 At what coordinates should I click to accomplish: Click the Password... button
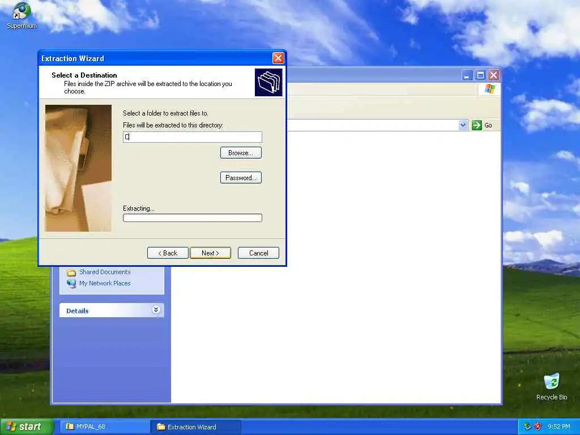click(241, 177)
